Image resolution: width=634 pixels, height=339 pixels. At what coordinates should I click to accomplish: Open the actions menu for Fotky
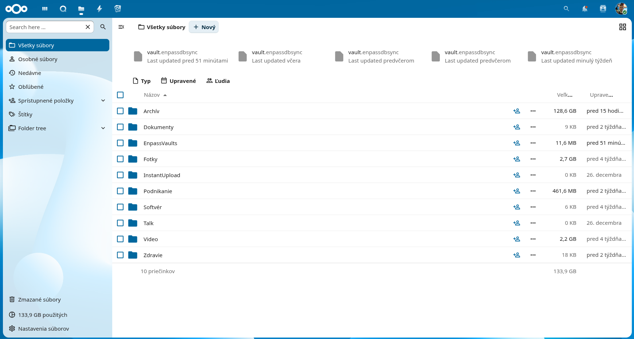point(533,159)
